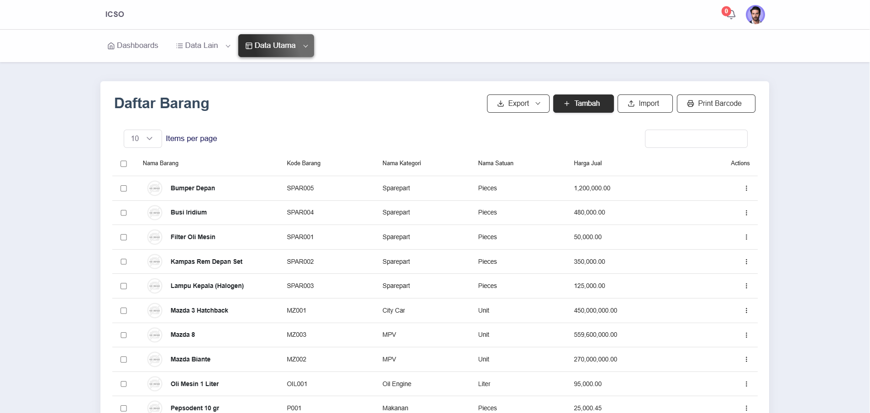This screenshot has height=413, width=870.
Task: Open actions menu for Oli Mesin 1 Liter
Action: (746, 384)
